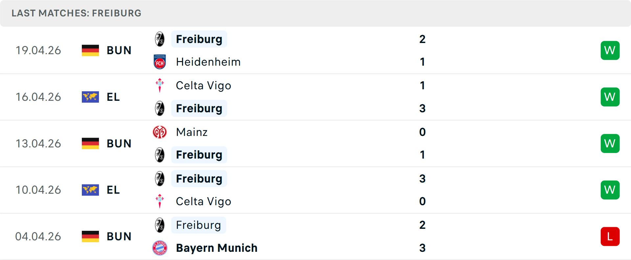This screenshot has height=260, width=631.
Task: Click the green W badge on 16.04.26
Action: click(x=610, y=97)
